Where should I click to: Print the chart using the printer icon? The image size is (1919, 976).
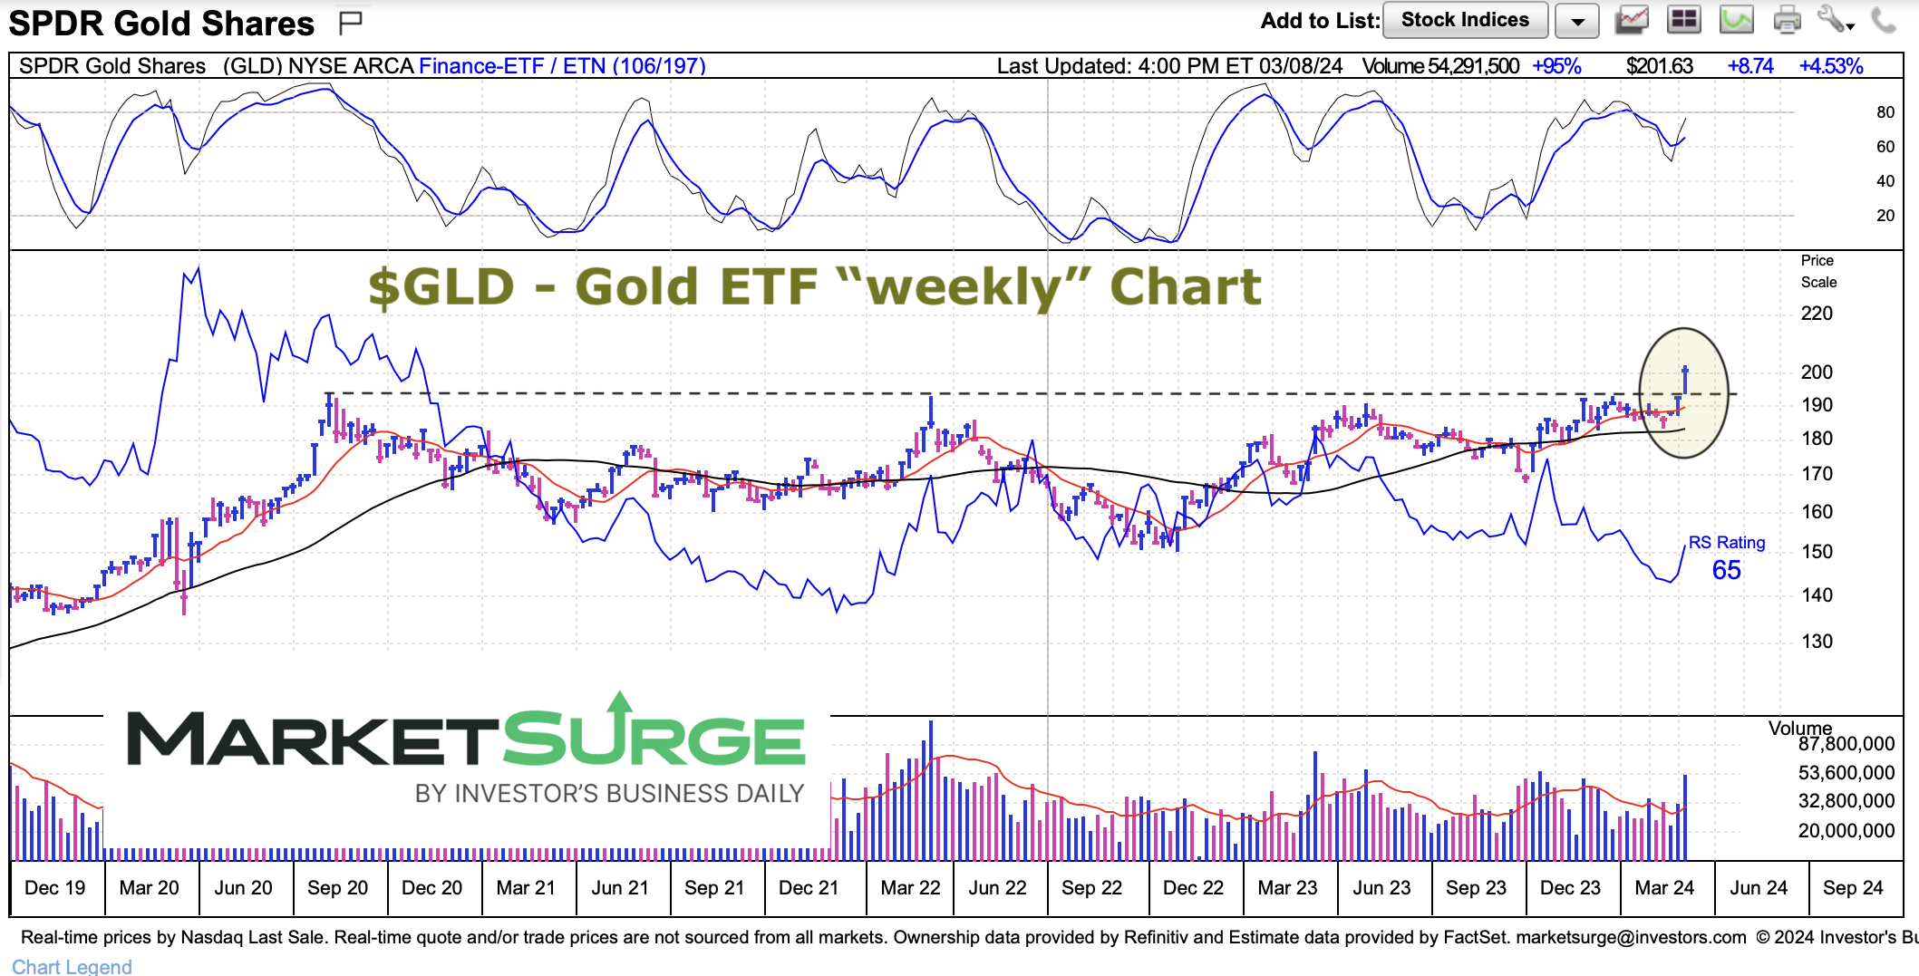pos(1787,20)
